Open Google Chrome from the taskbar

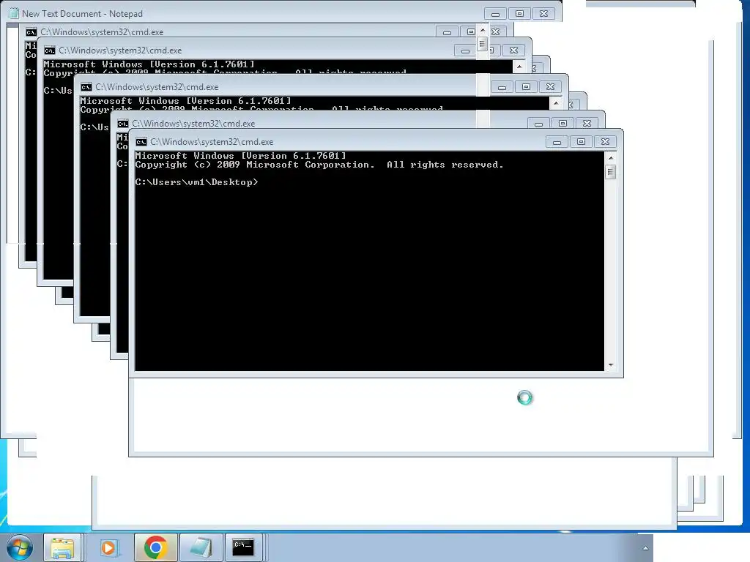[155, 547]
